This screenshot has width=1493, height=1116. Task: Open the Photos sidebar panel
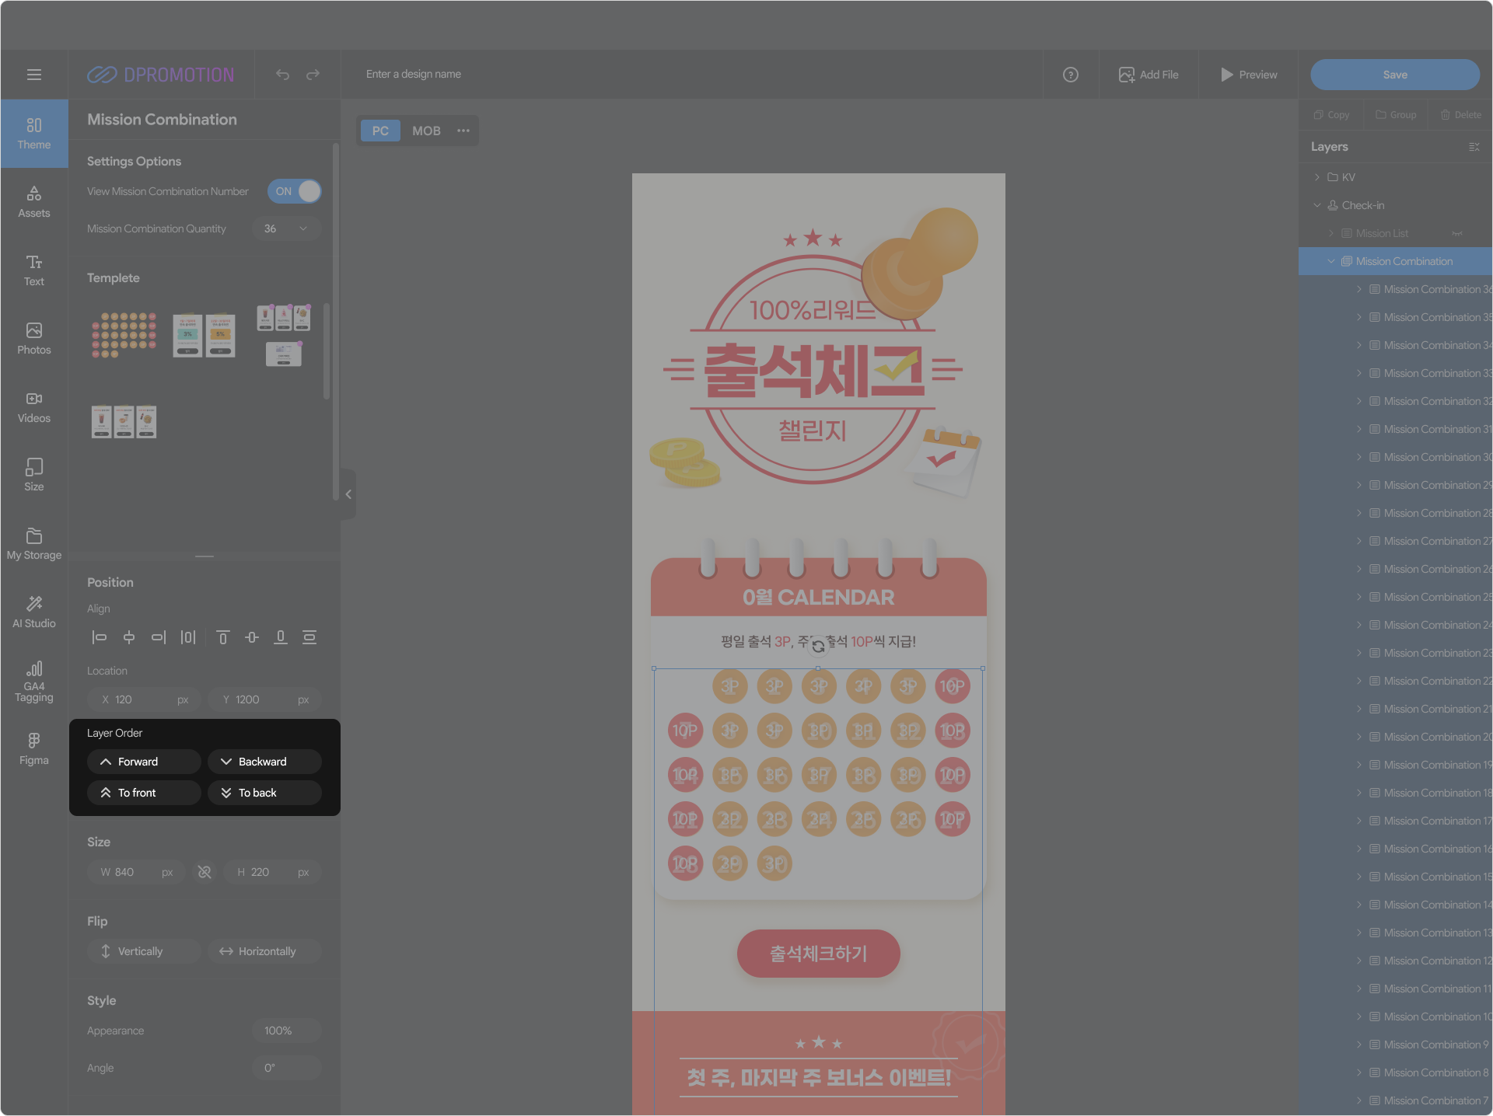coord(34,339)
